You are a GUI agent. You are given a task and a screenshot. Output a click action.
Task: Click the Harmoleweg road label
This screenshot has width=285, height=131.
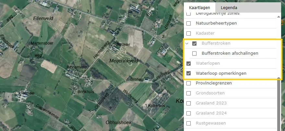click(x=101, y=49)
